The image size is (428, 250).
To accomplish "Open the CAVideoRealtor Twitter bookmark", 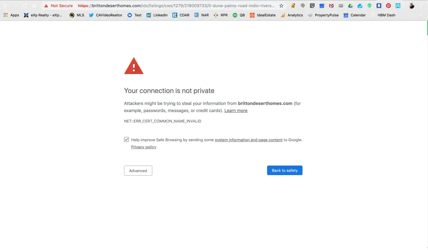I will coord(106,15).
